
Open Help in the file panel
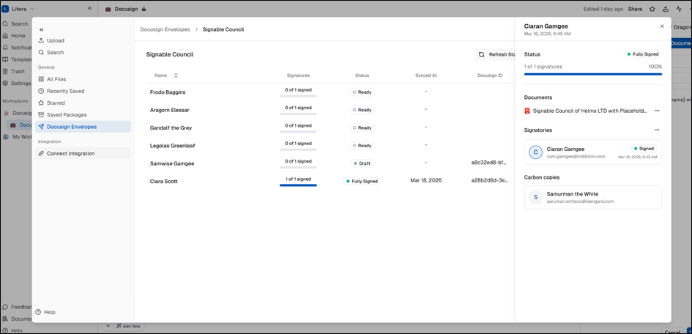[x=45, y=312]
